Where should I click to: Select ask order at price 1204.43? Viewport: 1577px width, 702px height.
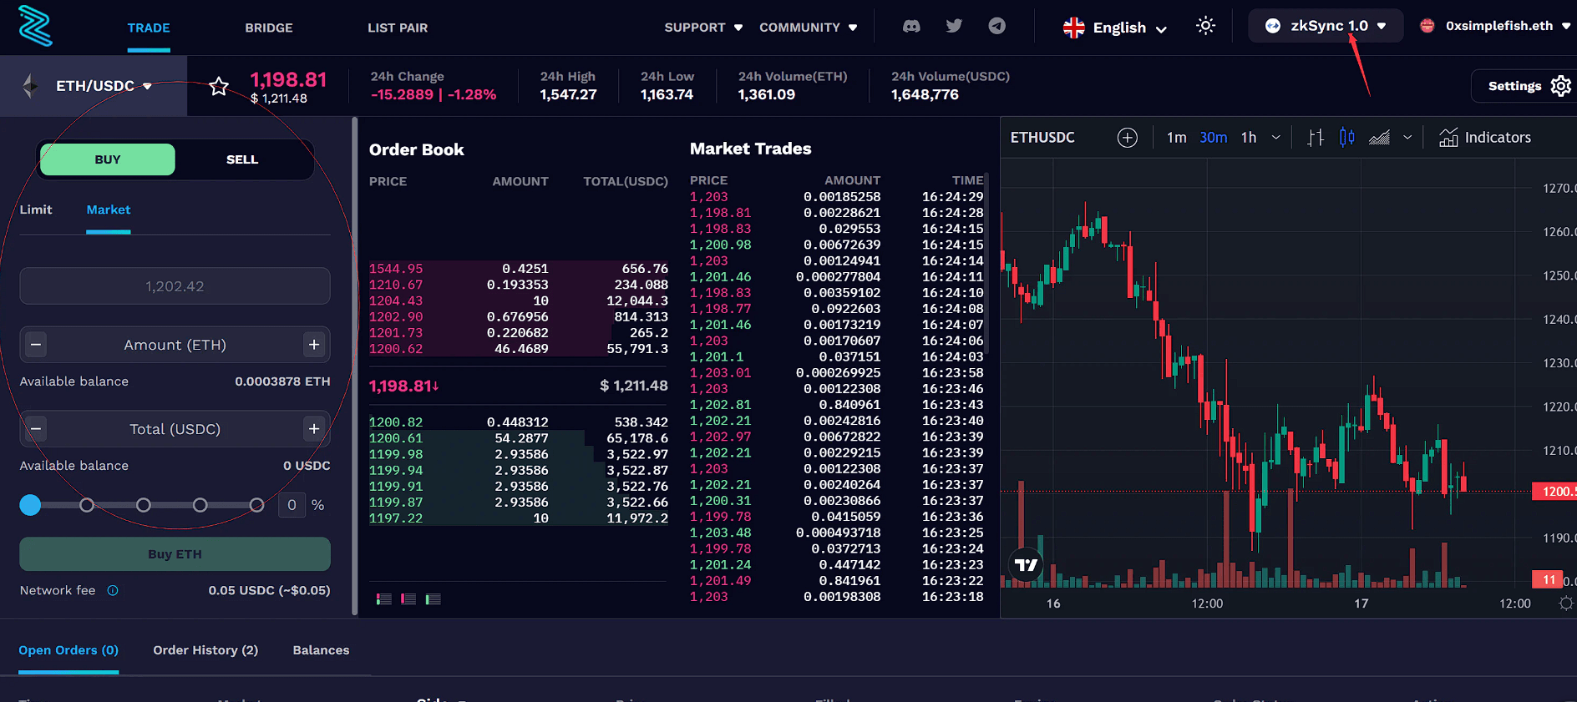(x=519, y=300)
